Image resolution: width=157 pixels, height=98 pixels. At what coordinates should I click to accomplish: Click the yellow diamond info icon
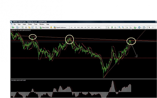coord(51,27)
